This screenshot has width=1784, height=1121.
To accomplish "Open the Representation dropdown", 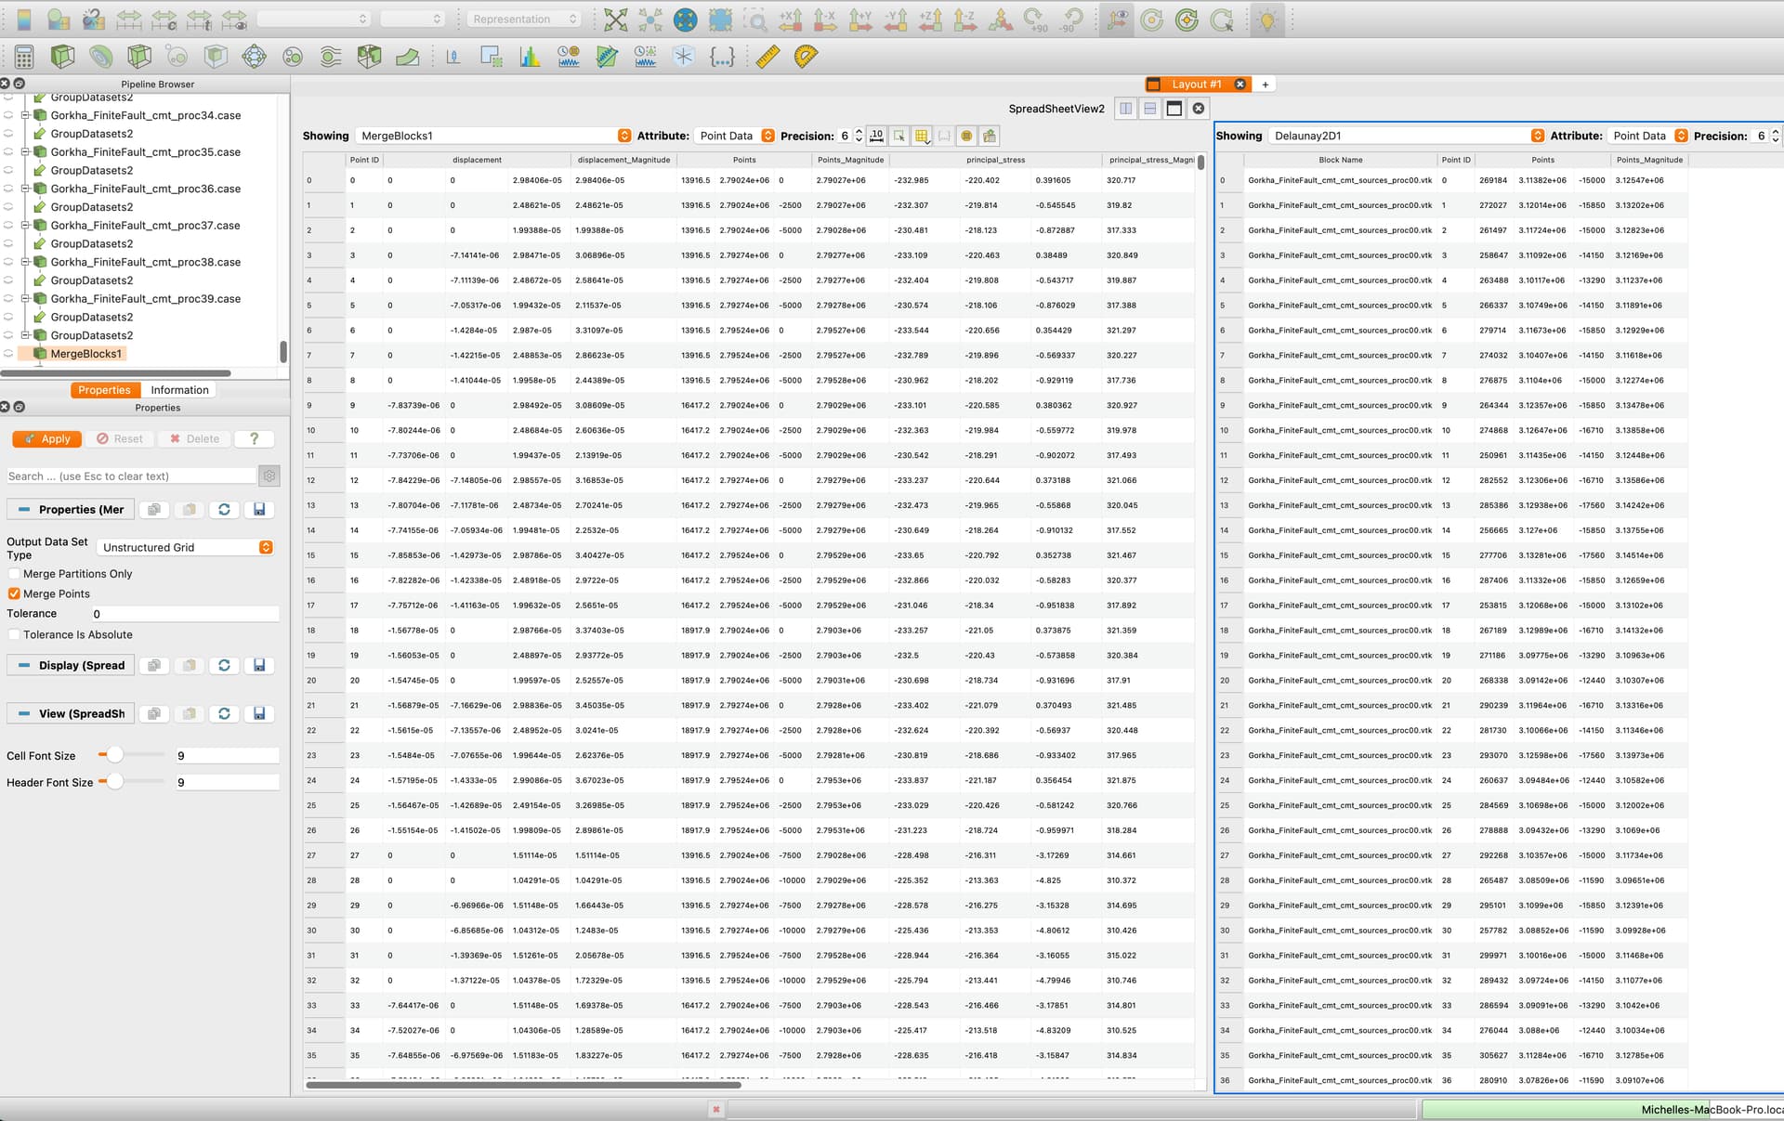I will [x=524, y=19].
